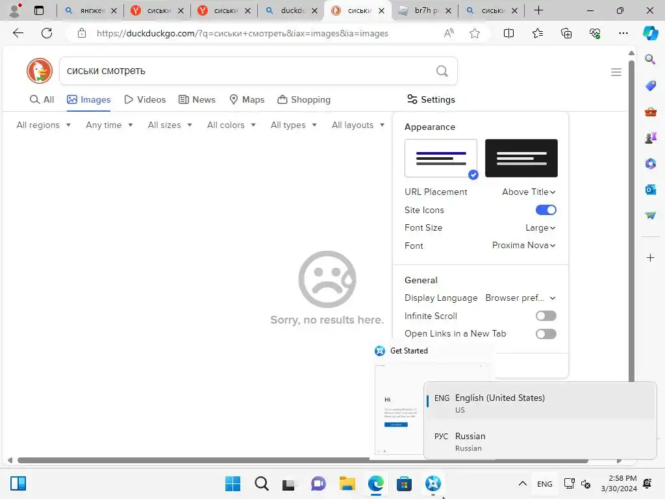Open the Read aloud tool

click(449, 33)
